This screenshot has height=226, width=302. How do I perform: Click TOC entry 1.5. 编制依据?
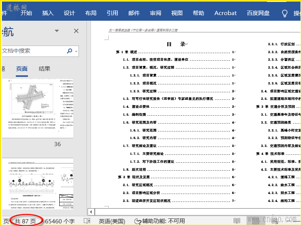(179, 115)
